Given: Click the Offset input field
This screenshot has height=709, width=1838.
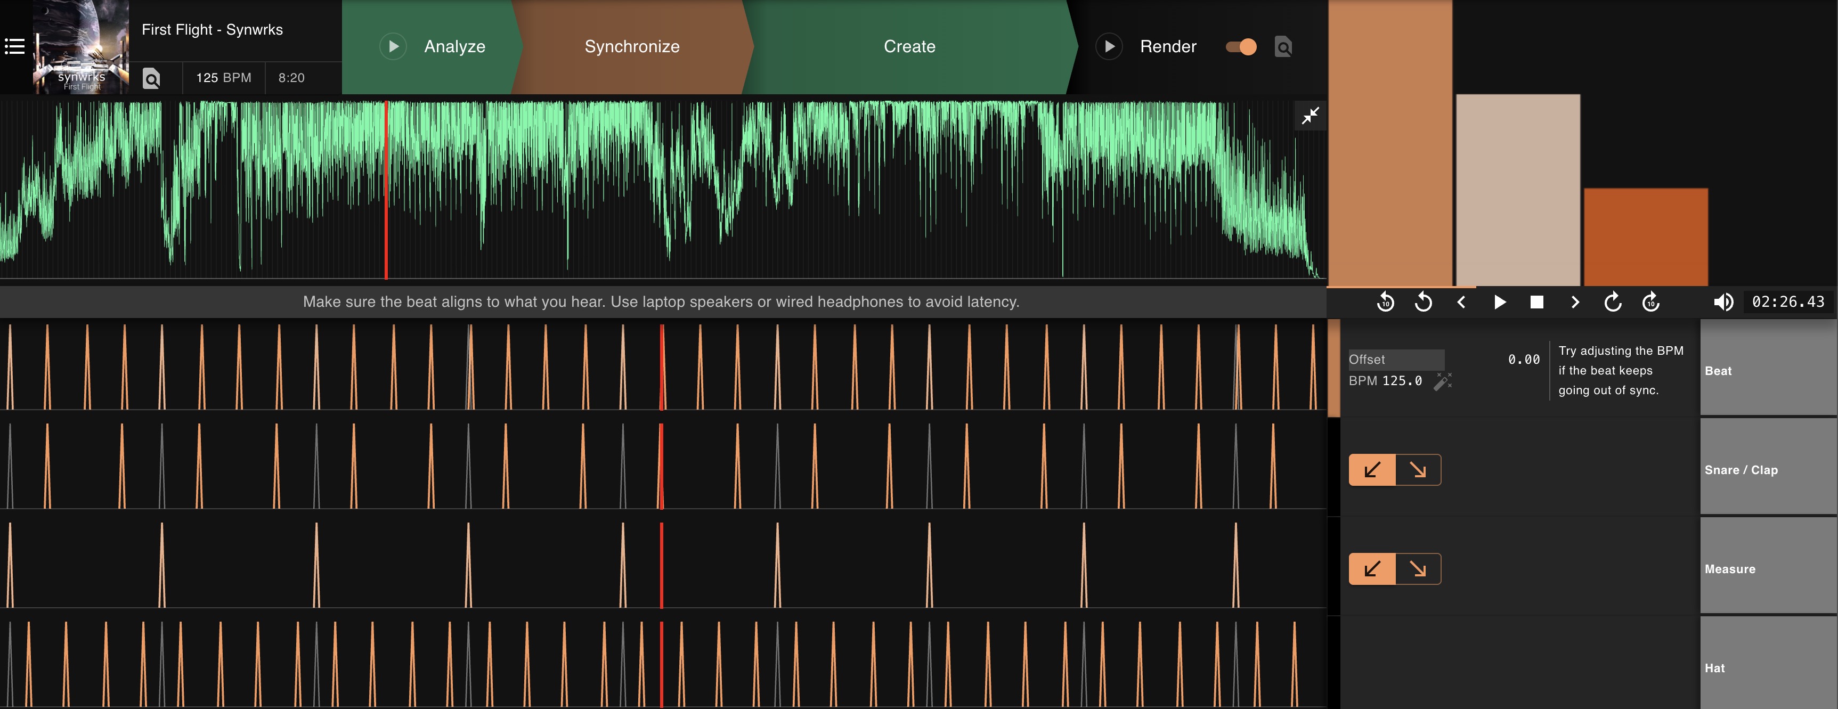Looking at the screenshot, I should pos(1396,360).
